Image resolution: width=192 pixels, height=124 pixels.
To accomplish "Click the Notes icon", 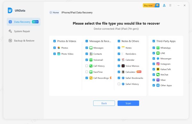I will pos(123,48).
